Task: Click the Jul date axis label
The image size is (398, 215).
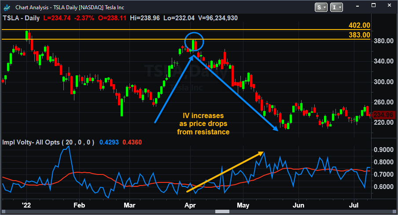Action: (x=354, y=205)
